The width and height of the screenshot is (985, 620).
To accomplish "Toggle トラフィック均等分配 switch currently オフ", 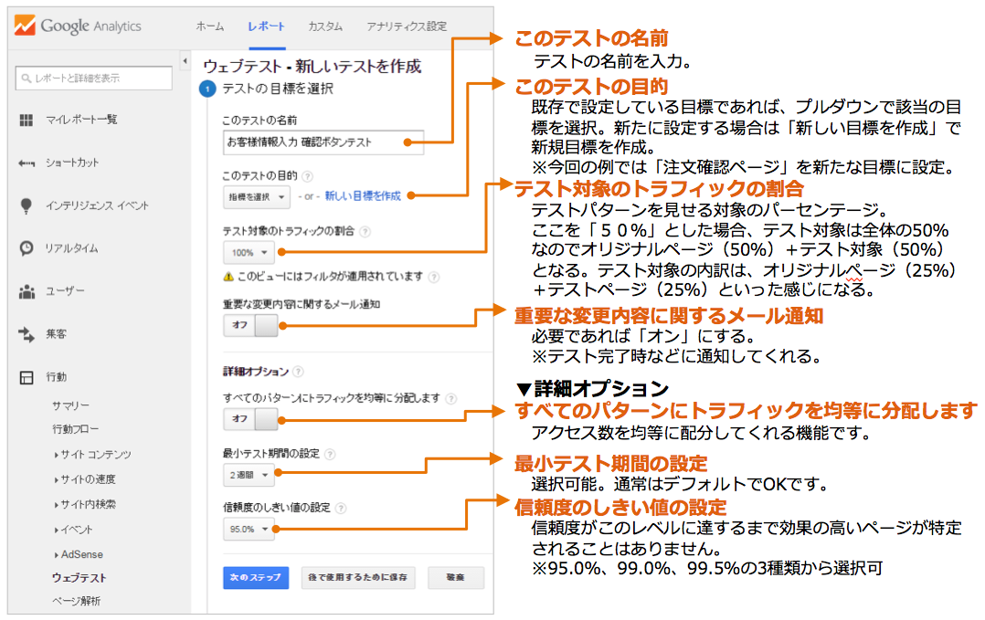I will coord(250,419).
